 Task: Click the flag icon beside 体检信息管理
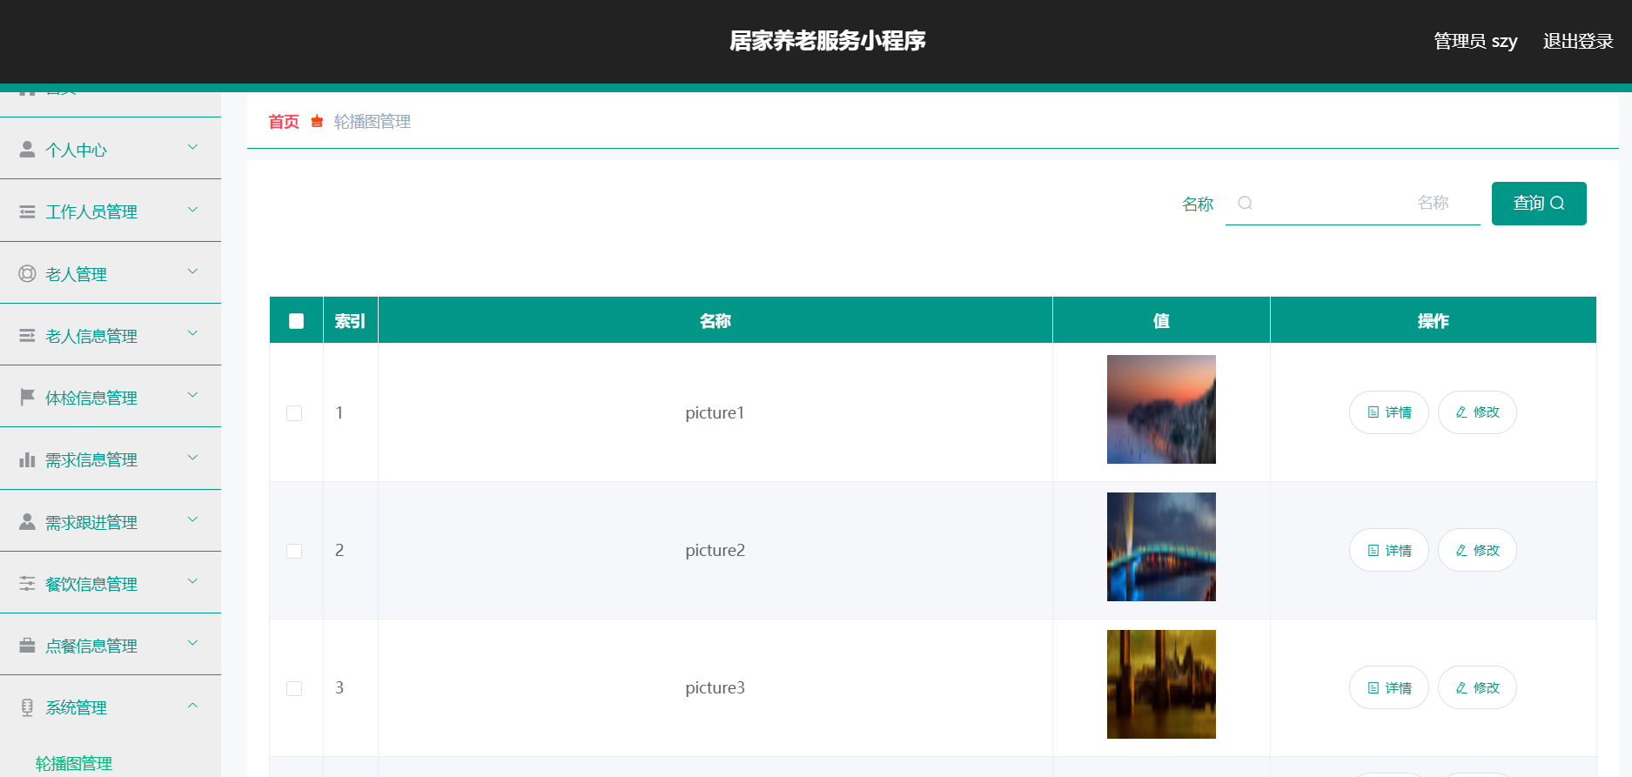(27, 398)
